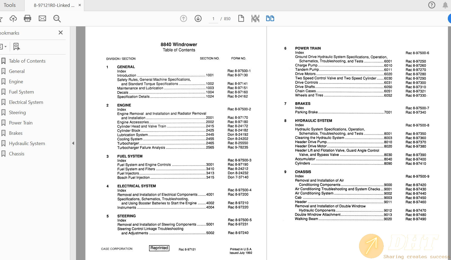Select the 8-97121R0-Linked document tab
Image resolution: width=451 pixels, height=260 pixels.
[54, 5]
